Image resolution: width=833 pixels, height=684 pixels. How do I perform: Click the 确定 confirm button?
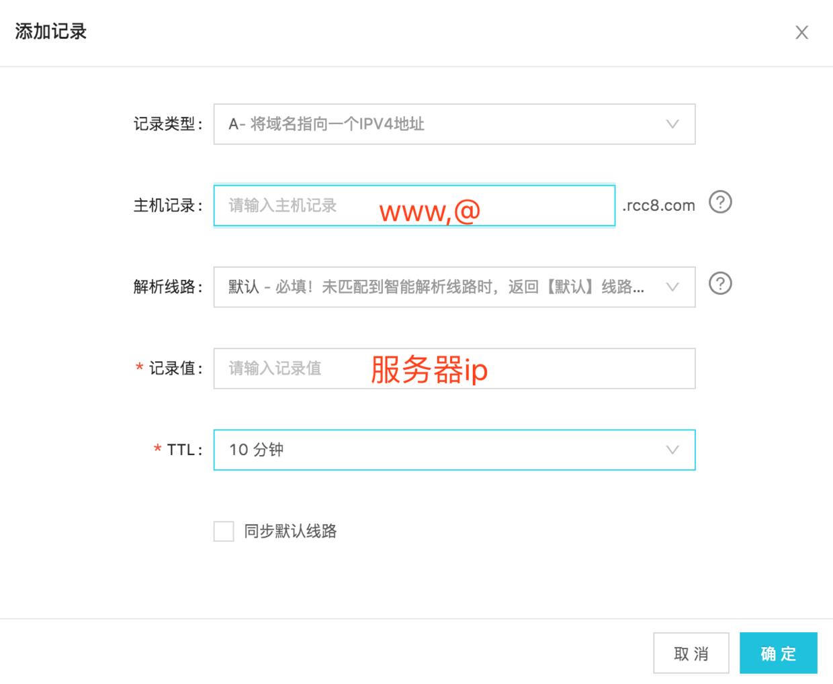778,652
